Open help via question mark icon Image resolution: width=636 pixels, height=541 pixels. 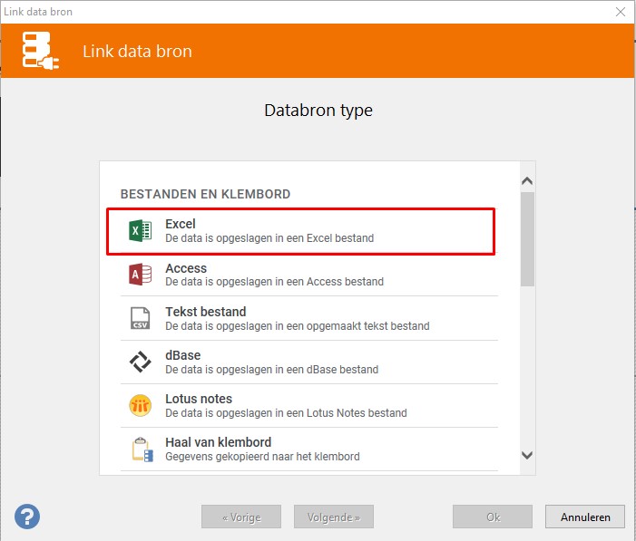coord(27,517)
